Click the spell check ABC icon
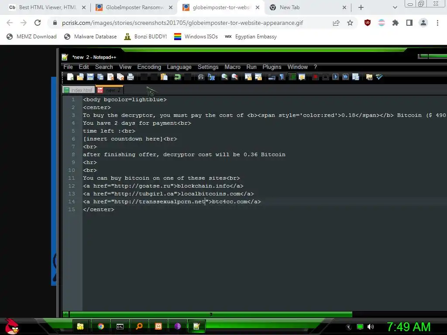This screenshot has width=447, height=335. pyautogui.click(x=379, y=77)
